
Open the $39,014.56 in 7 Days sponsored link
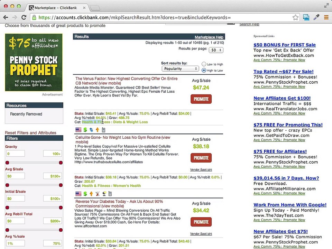click(286, 178)
